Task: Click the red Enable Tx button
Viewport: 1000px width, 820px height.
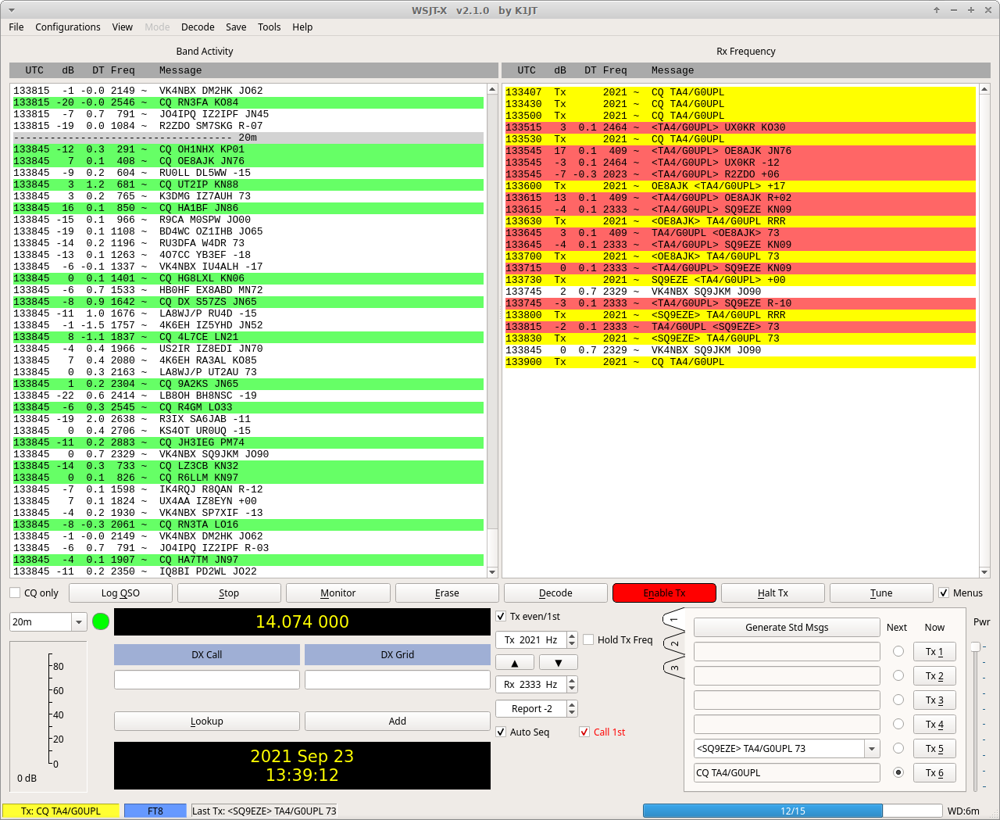Action: (664, 593)
